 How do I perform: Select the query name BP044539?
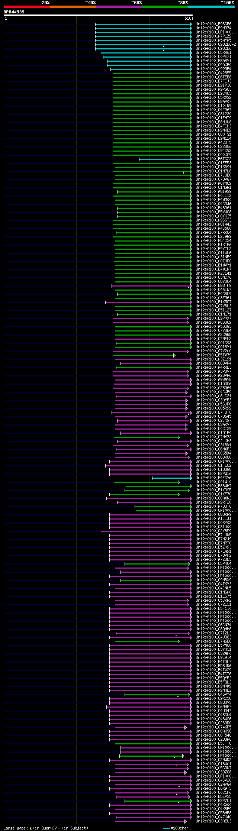(14, 12)
